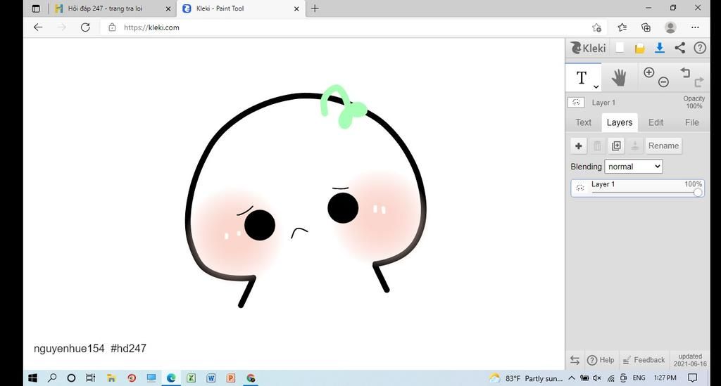View site lock security info
Screen dimensions: 721x386
tap(112, 27)
